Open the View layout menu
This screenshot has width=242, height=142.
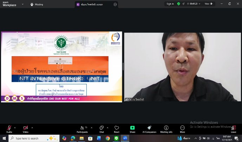(x=209, y=4)
